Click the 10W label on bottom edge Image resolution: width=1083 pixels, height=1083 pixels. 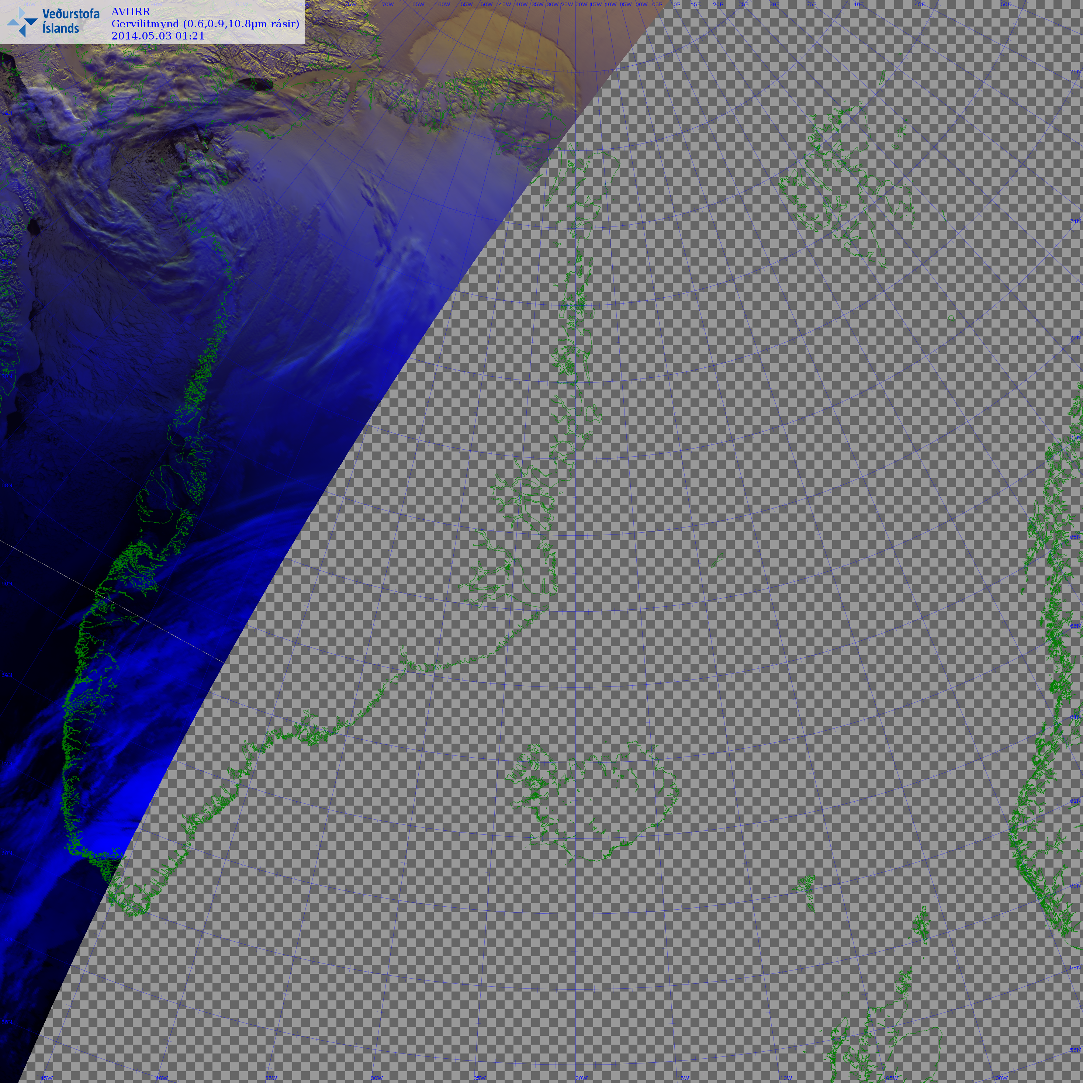(786, 1078)
